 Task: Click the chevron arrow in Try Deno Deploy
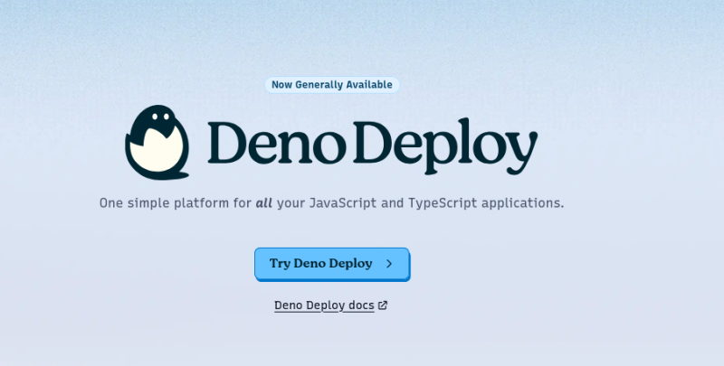point(389,264)
